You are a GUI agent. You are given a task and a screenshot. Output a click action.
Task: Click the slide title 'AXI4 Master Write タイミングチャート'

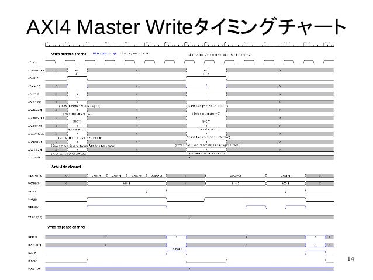tap(186, 27)
